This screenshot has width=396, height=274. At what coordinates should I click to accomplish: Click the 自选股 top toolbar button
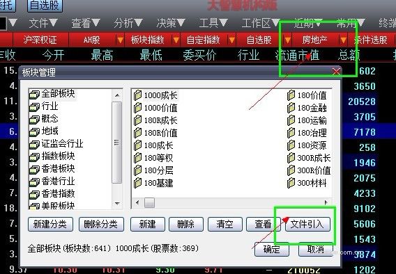click(x=45, y=5)
